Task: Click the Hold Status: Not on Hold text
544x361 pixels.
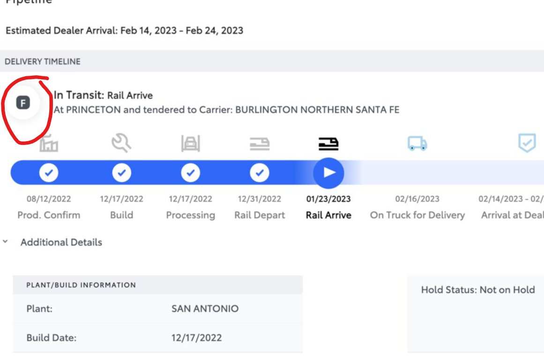Action: pyautogui.click(x=478, y=290)
